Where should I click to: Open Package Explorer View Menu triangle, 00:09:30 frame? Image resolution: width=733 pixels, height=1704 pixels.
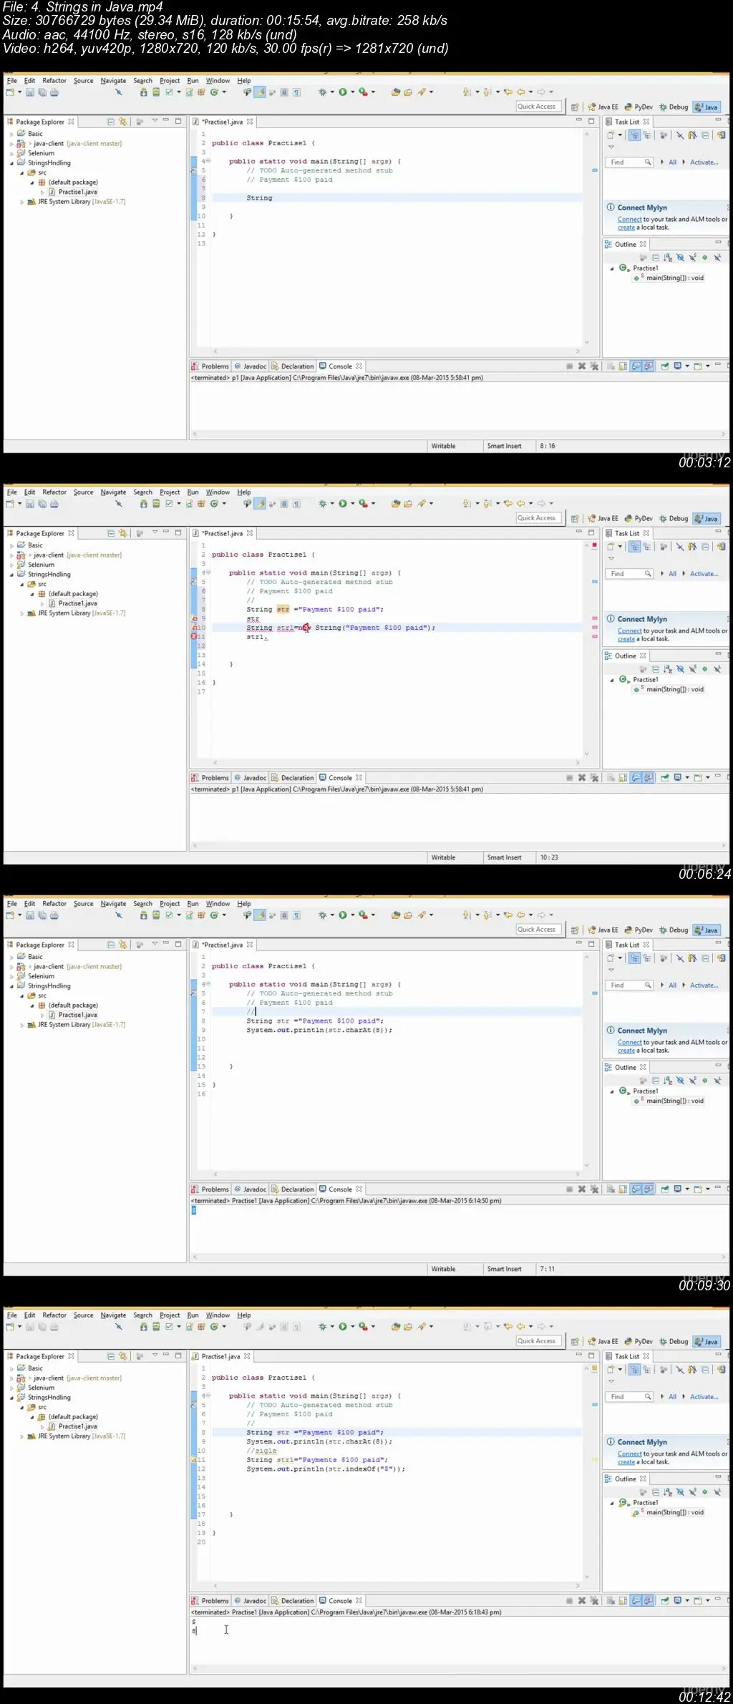[x=154, y=944]
